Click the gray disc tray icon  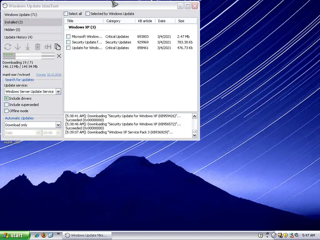tap(297, 235)
